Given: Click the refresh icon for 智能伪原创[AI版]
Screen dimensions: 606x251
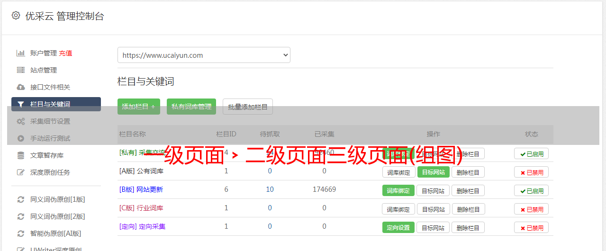Looking at the screenshot, I should point(20,233).
